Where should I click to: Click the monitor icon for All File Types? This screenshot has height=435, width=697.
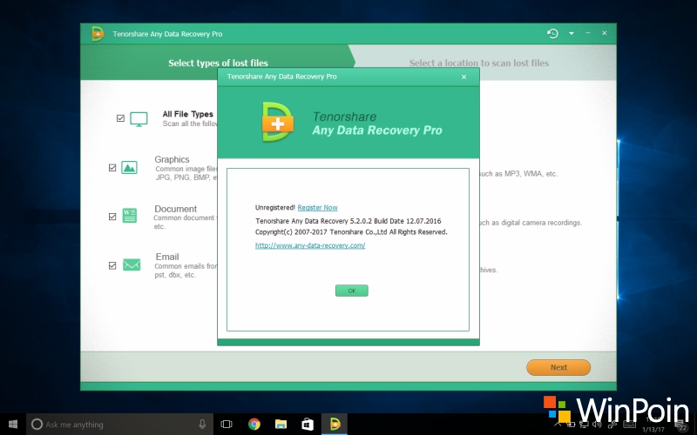(x=139, y=119)
